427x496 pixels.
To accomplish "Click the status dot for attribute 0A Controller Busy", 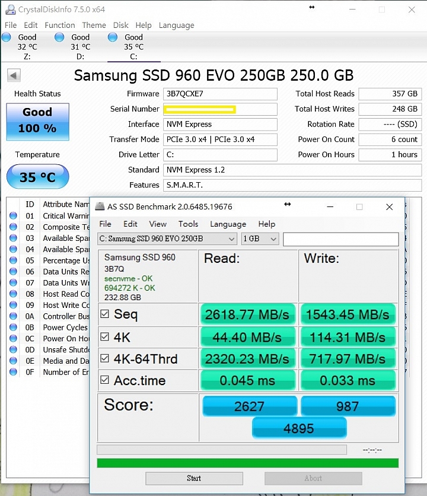I will 13,316.
